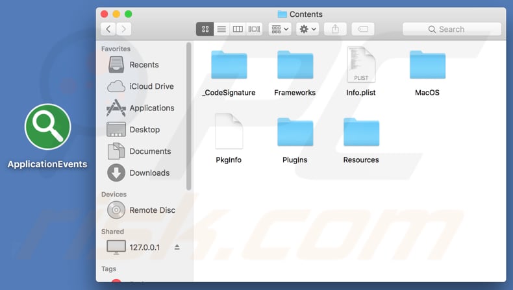Click the ApplicationEvents app icon
Viewport: 513px width, 290px height.
(x=47, y=127)
